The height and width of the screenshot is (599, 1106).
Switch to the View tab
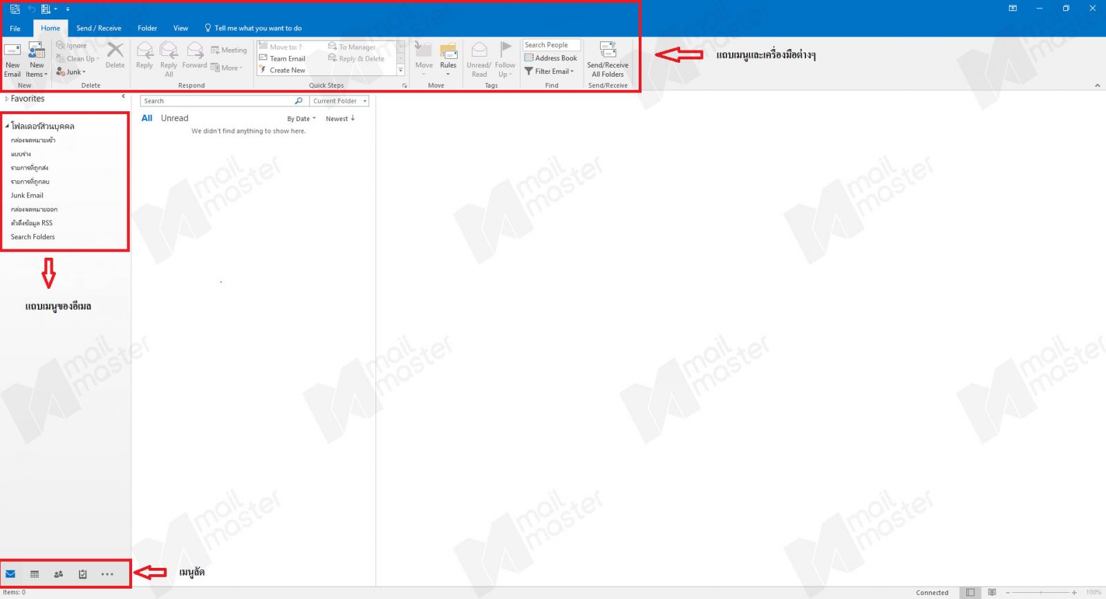click(x=180, y=28)
